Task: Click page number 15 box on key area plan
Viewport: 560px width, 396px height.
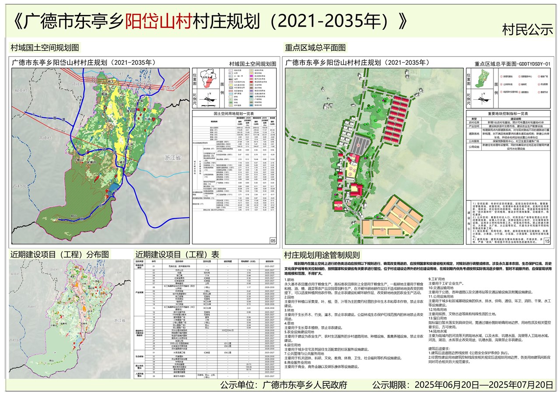Action: pyautogui.click(x=547, y=241)
